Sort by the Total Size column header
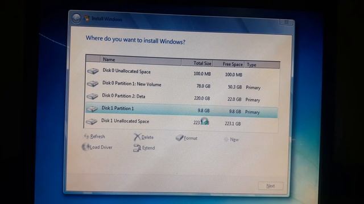Screen dimensions: 364x204 coord(197,63)
